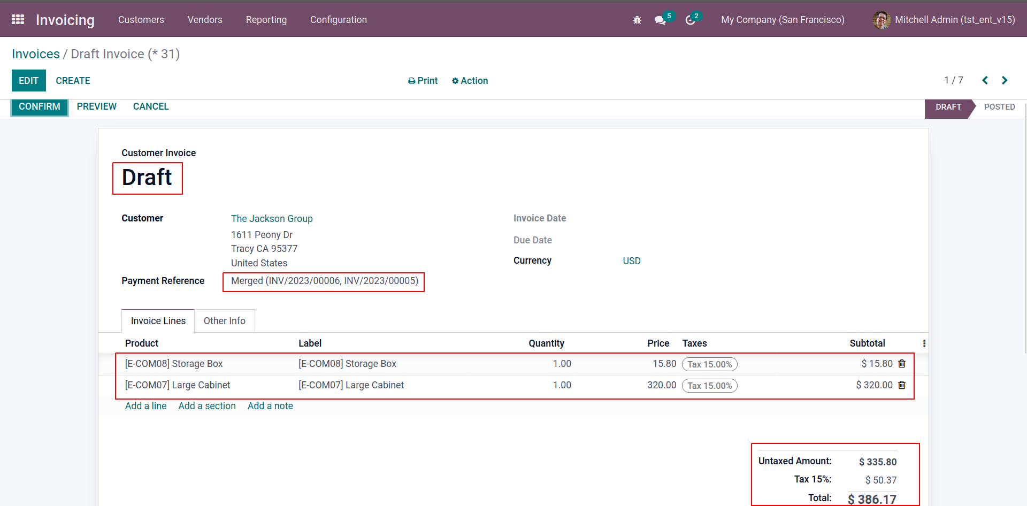Open the activities clock icon
This screenshot has height=506, width=1027.
pyautogui.click(x=690, y=20)
